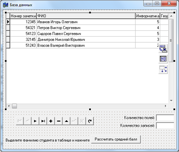Click the cell with number 12345
The image size is (179, 152).
click(x=23, y=22)
